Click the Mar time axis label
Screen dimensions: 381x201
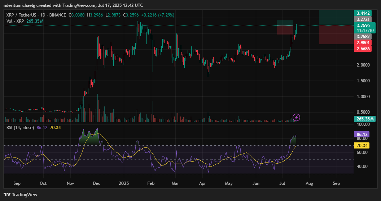click(x=175, y=184)
